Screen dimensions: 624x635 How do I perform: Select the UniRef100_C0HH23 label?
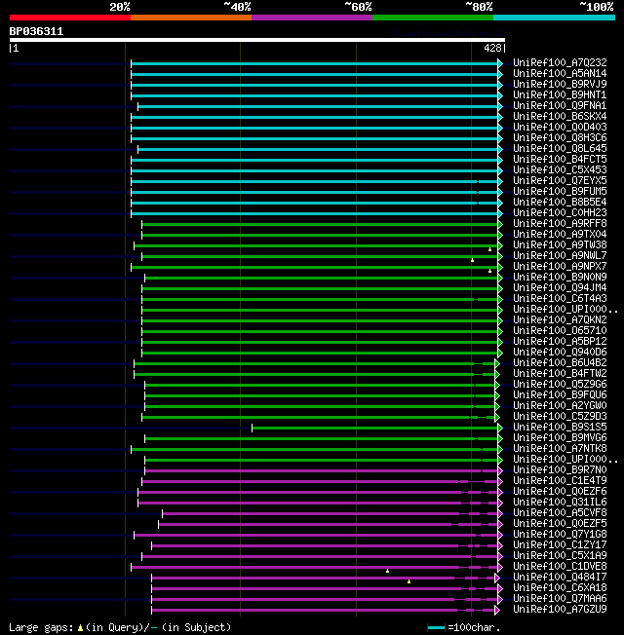tap(560, 213)
